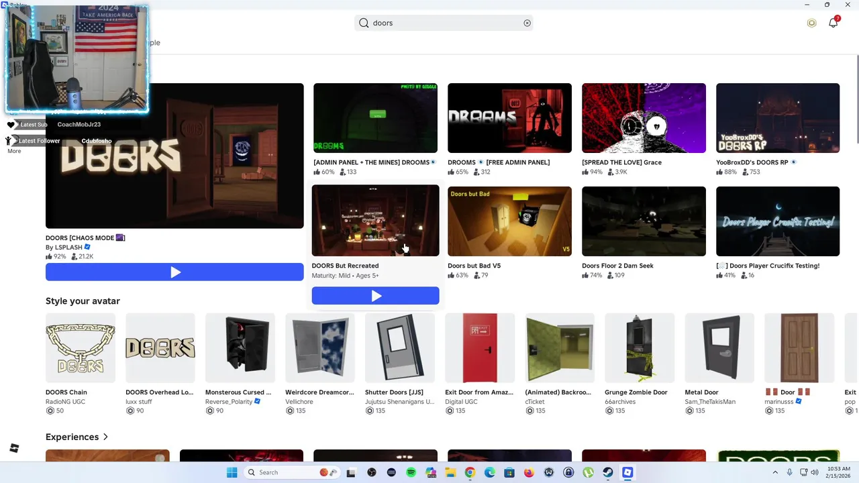Open DROOMS [FREE ADMIN PANEL] thumbnail

pyautogui.click(x=509, y=118)
